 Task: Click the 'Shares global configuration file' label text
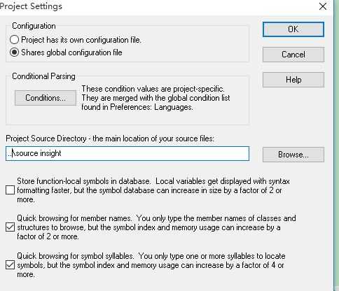71,52
